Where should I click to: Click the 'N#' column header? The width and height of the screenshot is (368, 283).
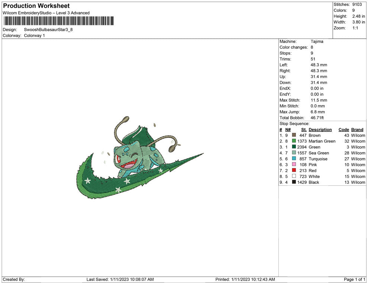tap(288, 130)
